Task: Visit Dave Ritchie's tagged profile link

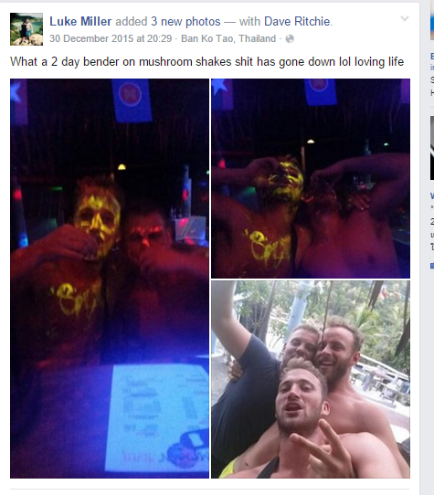Action: pyautogui.click(x=297, y=22)
